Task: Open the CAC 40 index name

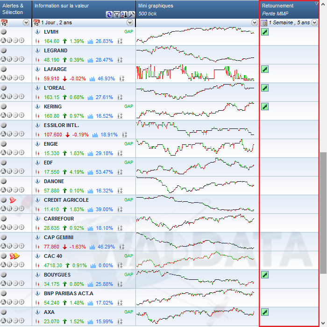Action: [53, 256]
